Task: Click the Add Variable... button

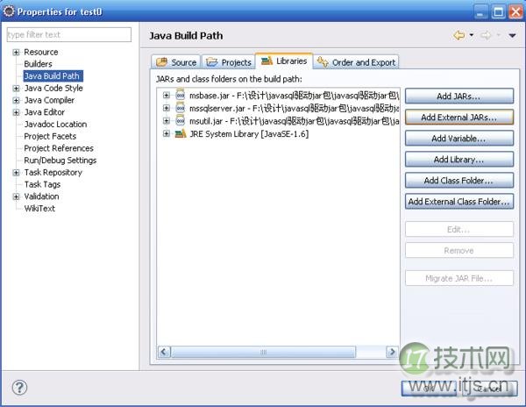Action: pos(458,139)
